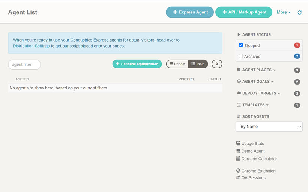This screenshot has height=192, width=308.
Task: Enable the Archived status checkbox
Action: coord(241,56)
